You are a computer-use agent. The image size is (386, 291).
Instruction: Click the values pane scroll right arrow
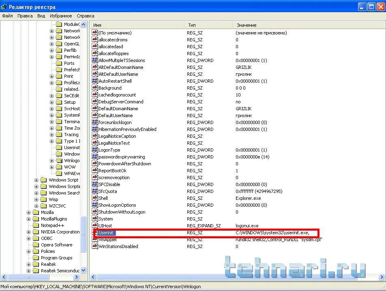(382, 277)
